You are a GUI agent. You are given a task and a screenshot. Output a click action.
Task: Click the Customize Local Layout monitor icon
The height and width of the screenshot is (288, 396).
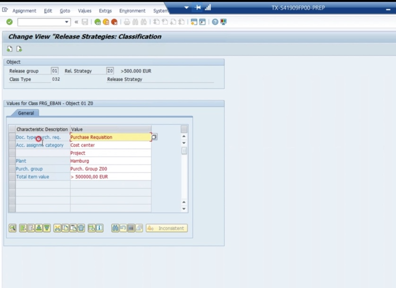pos(223,22)
